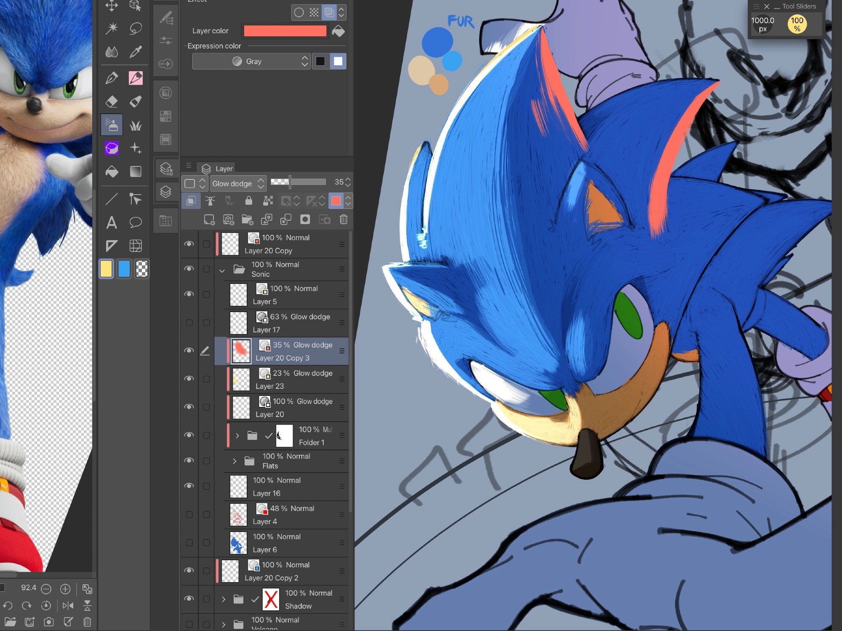Select the Move layer tool
Image resolution: width=842 pixels, height=631 pixels.
click(x=112, y=5)
